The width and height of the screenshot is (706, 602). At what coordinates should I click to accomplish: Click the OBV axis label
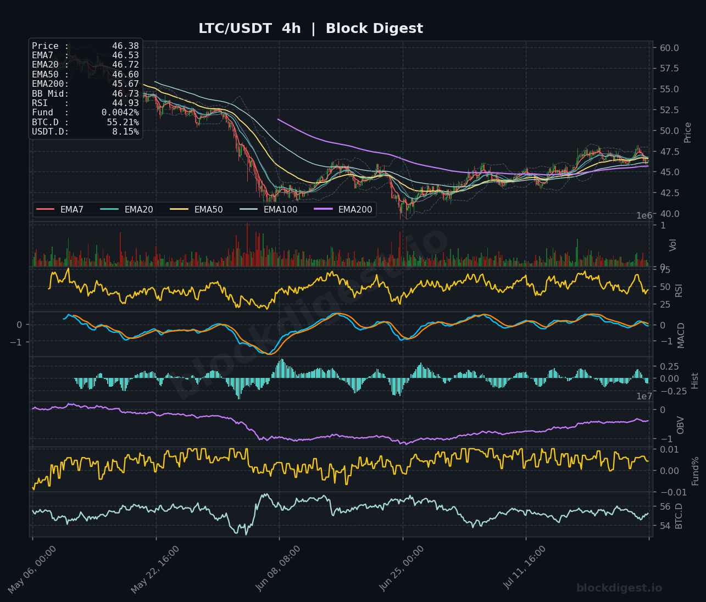coord(681,425)
